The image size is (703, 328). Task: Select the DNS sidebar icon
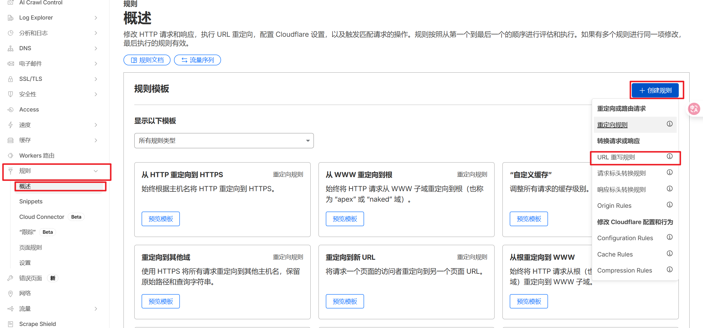(x=11, y=48)
